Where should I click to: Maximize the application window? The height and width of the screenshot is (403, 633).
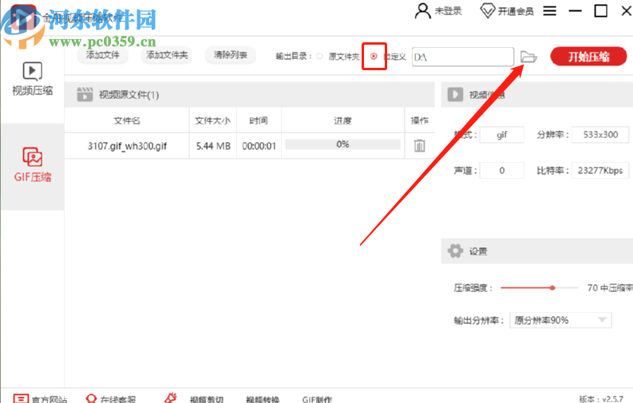[x=601, y=11]
